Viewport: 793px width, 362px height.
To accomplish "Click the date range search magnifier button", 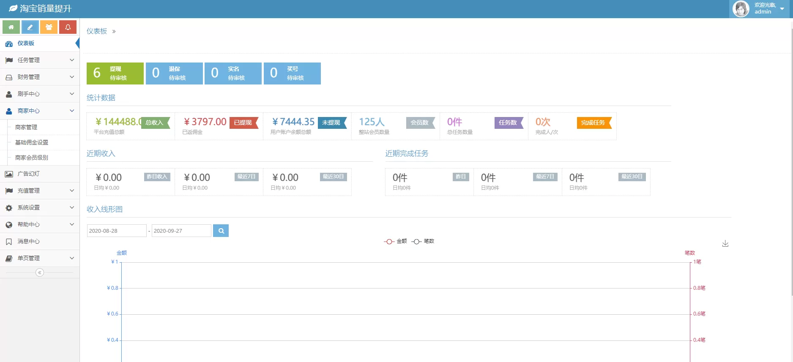I will [x=221, y=231].
